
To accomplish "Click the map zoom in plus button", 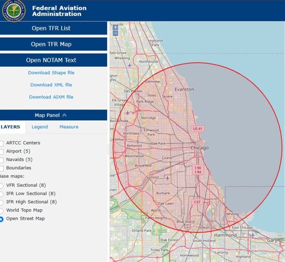I will tap(115, 27).
